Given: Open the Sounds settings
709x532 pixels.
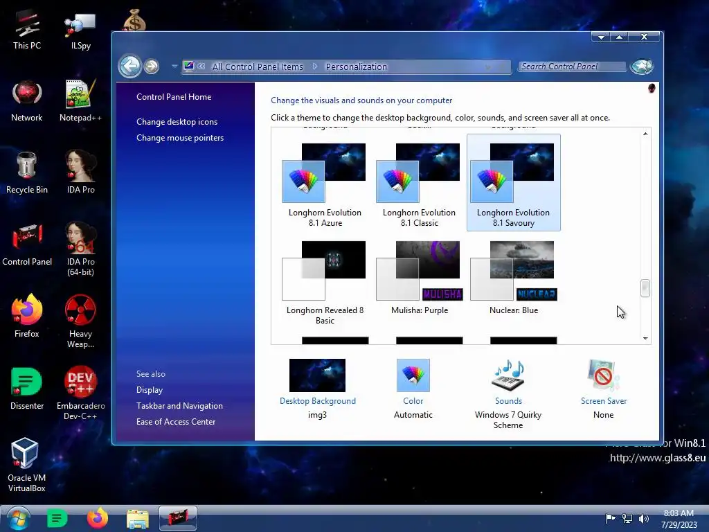Looking at the screenshot, I should pyautogui.click(x=508, y=393).
